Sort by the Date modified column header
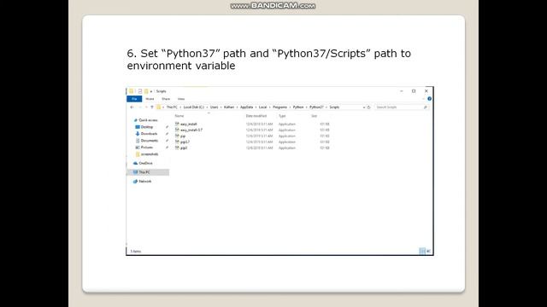Image resolution: width=547 pixels, height=307 pixels. pyautogui.click(x=256, y=116)
